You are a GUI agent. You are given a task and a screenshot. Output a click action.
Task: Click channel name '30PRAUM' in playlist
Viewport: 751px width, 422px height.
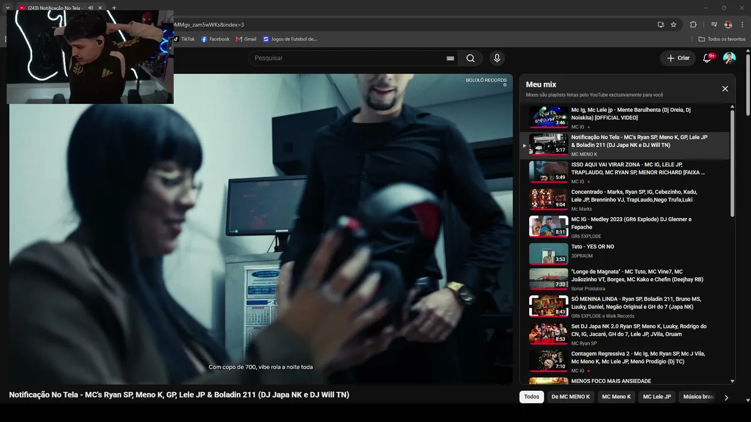(582, 256)
